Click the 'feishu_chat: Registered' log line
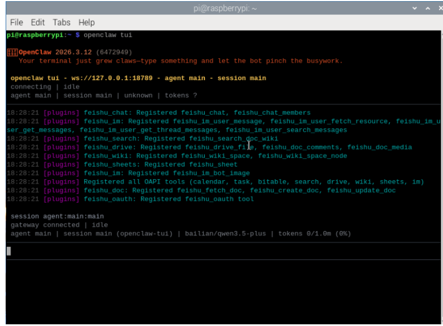Screen dimensions: 443x326 [x=159, y=113]
